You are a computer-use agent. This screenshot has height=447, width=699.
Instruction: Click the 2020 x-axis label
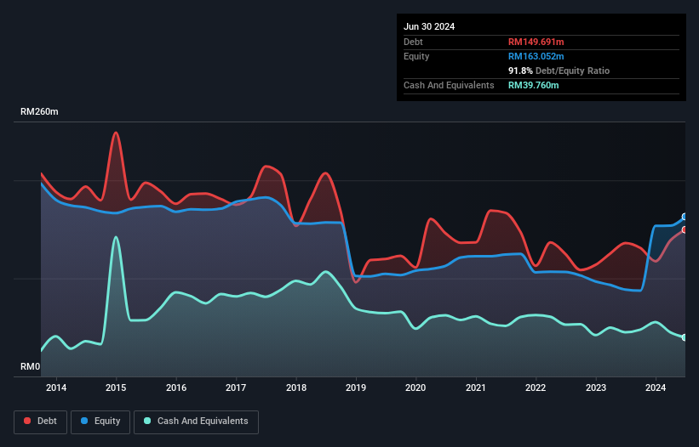pos(415,388)
